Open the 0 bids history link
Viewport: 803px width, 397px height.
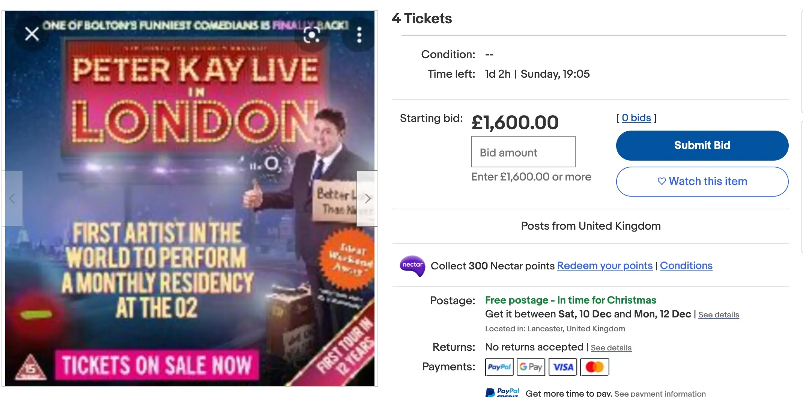(x=637, y=118)
